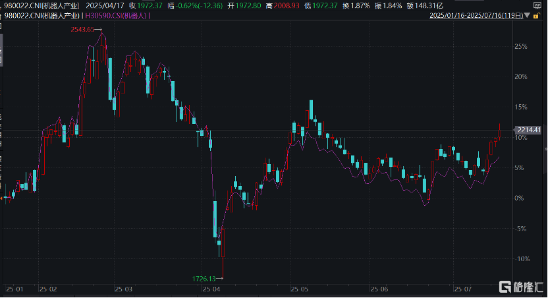Viewport: 548px width, 298px height.
Task: Click the turnover rate 换1.87%
Action: (356, 5)
